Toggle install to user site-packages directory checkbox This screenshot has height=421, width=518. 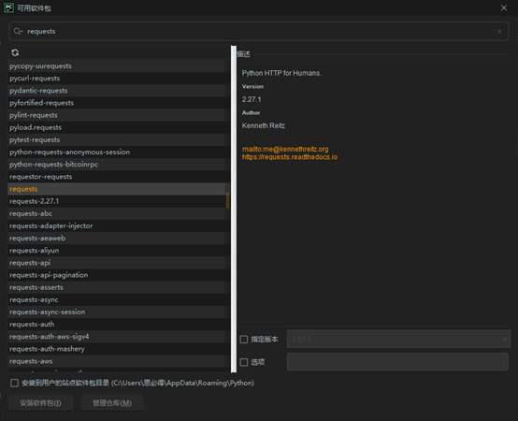click(14, 383)
